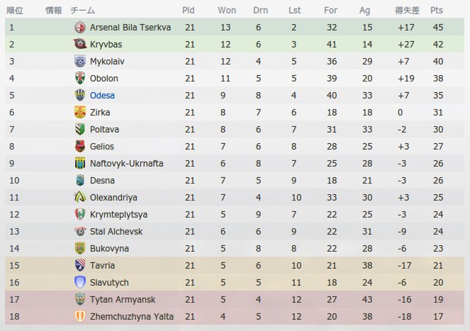Image resolution: width=470 pixels, height=331 pixels.
Task: Select the Obolon club crest
Action: (80, 78)
